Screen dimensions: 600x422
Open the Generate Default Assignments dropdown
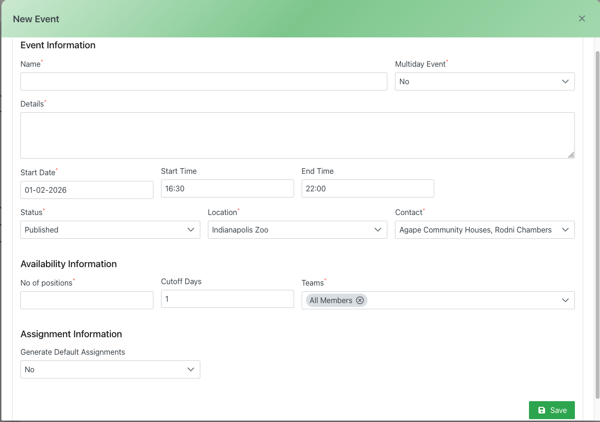click(x=110, y=369)
